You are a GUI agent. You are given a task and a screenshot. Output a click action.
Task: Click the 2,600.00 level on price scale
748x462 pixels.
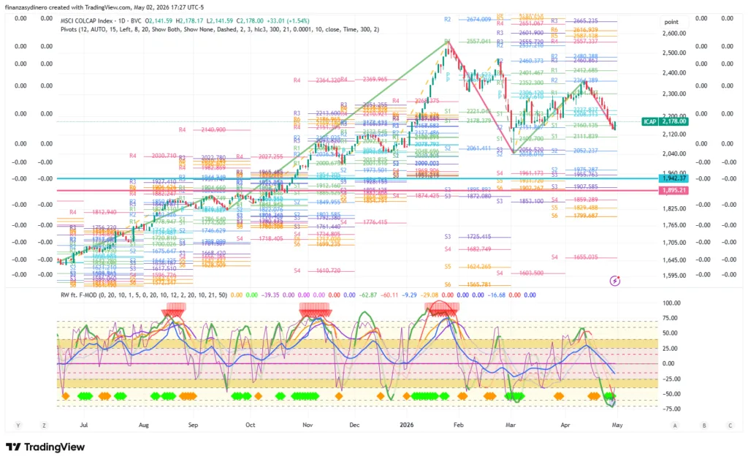click(674, 34)
